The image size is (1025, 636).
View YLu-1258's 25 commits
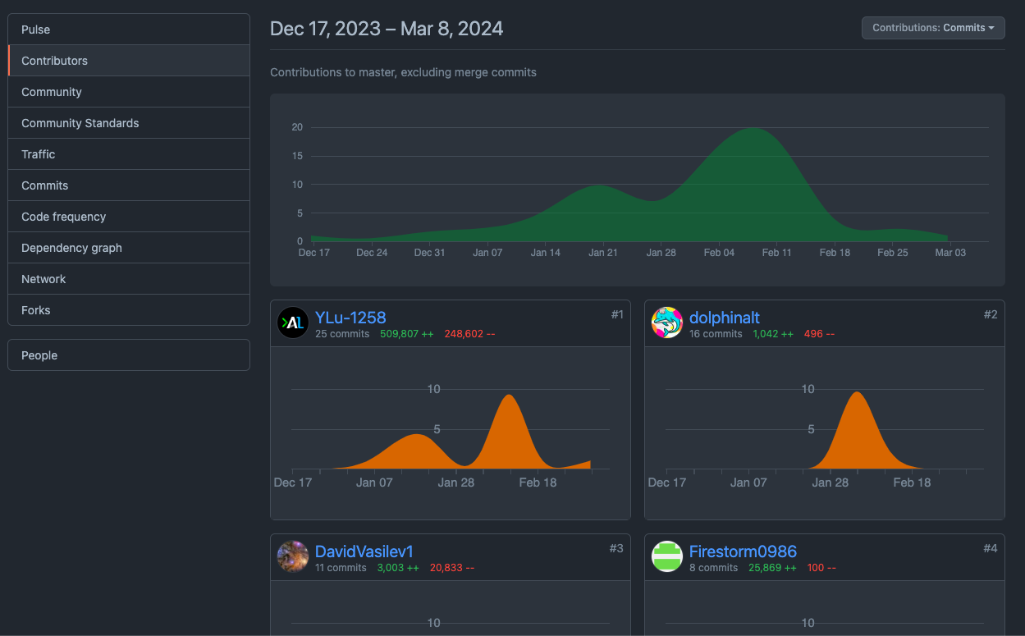(x=342, y=334)
